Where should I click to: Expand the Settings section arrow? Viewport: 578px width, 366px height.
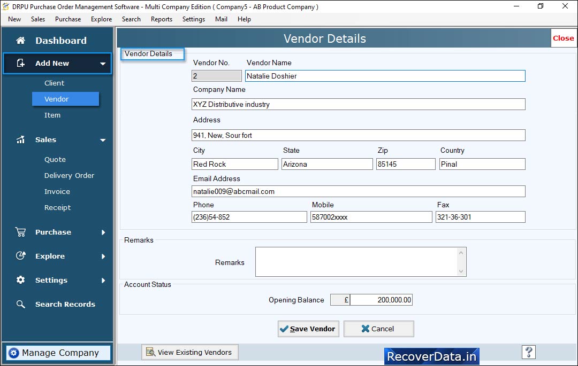point(104,281)
